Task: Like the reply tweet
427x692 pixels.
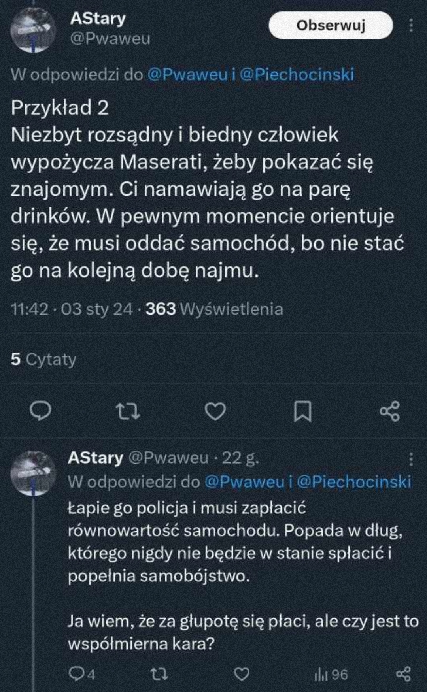Action: (x=242, y=674)
